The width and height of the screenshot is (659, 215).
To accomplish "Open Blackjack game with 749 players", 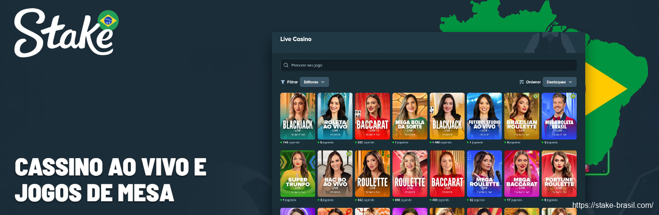I will tap(297, 116).
